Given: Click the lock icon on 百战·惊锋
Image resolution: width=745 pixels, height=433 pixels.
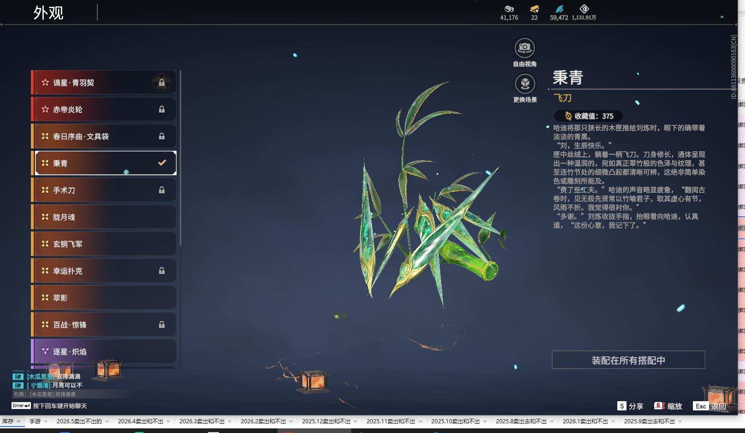Looking at the screenshot, I should click(x=162, y=325).
